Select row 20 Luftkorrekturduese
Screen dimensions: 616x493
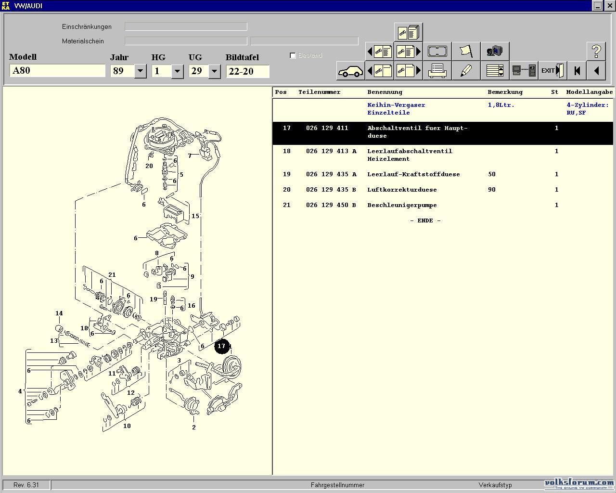click(444, 190)
